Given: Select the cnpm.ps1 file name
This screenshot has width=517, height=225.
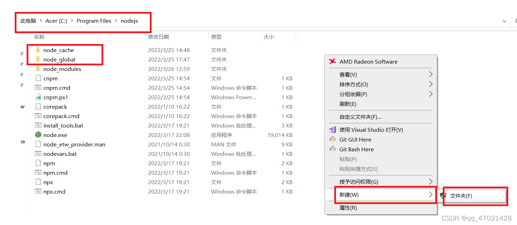Looking at the screenshot, I should (56, 97).
